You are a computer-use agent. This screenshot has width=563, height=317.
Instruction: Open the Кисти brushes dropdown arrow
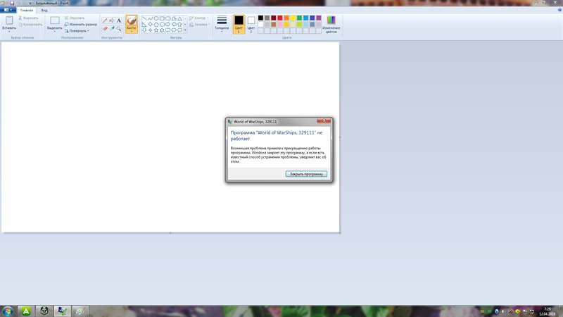tap(132, 32)
